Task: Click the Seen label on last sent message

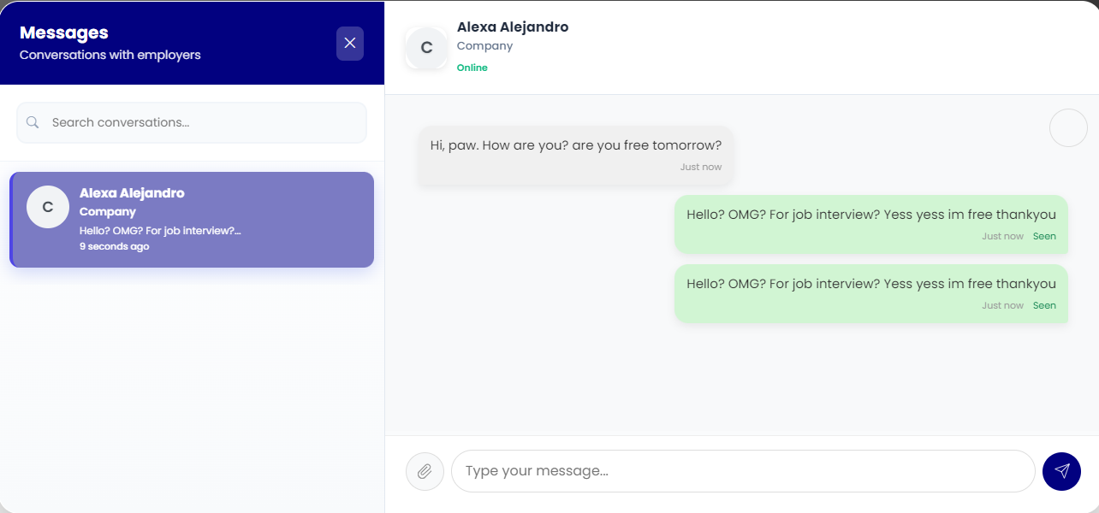Action: (x=1044, y=305)
